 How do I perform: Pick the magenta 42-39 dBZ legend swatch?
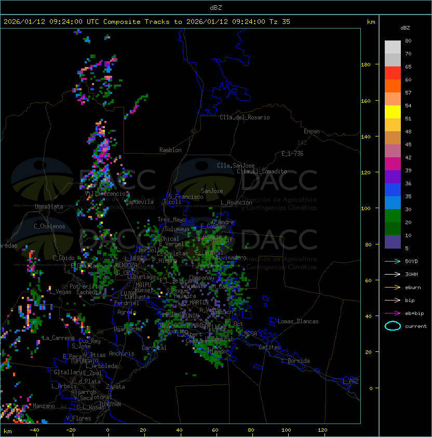coord(393,164)
